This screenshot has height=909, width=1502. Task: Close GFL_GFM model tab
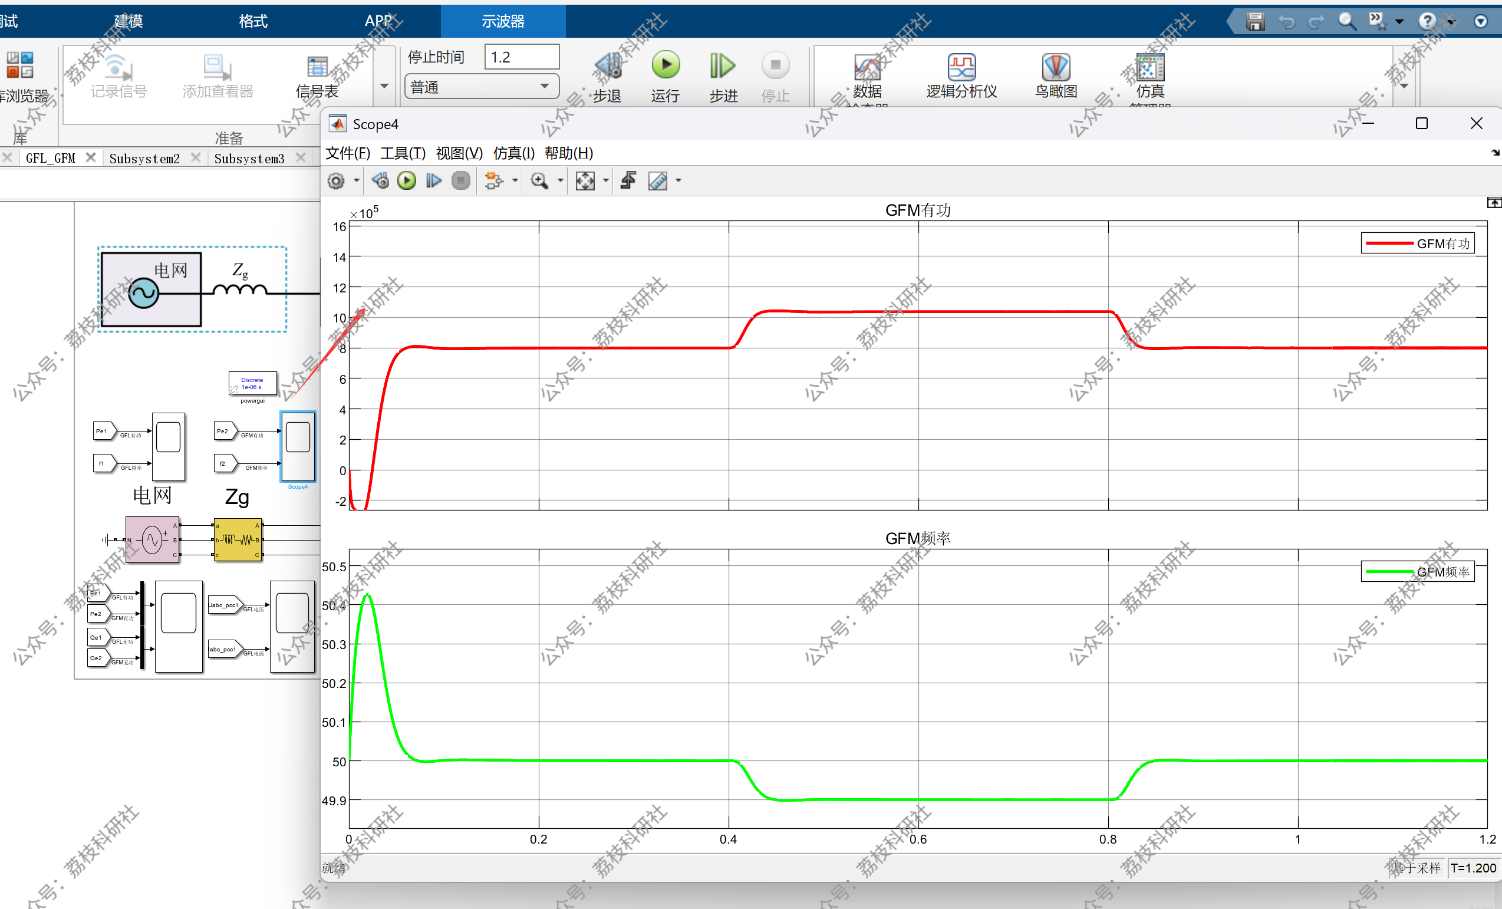[x=91, y=157]
